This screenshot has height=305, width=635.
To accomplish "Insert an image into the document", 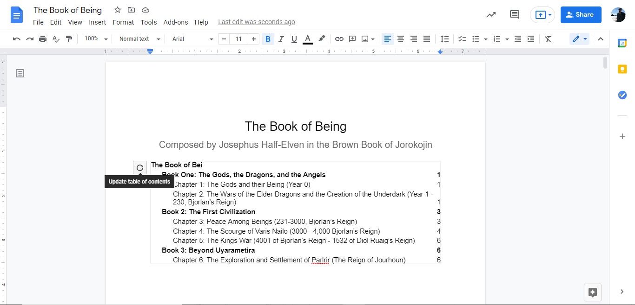I will tap(365, 39).
